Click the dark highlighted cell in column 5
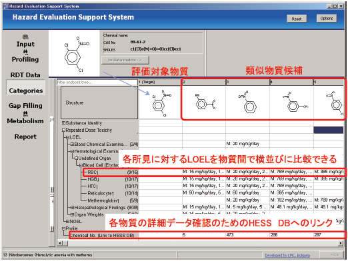 329,130
